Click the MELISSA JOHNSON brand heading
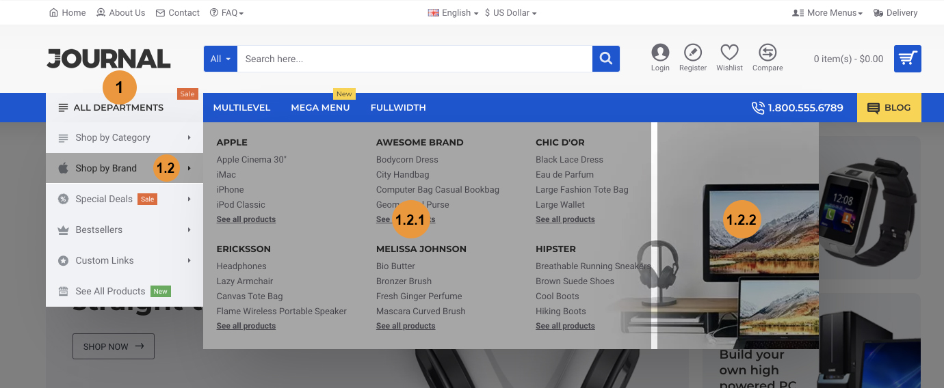The width and height of the screenshot is (944, 388). pos(421,249)
